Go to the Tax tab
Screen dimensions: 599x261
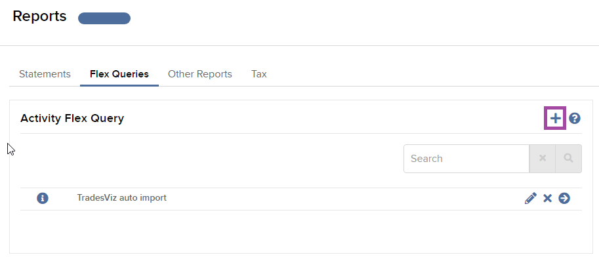click(259, 74)
